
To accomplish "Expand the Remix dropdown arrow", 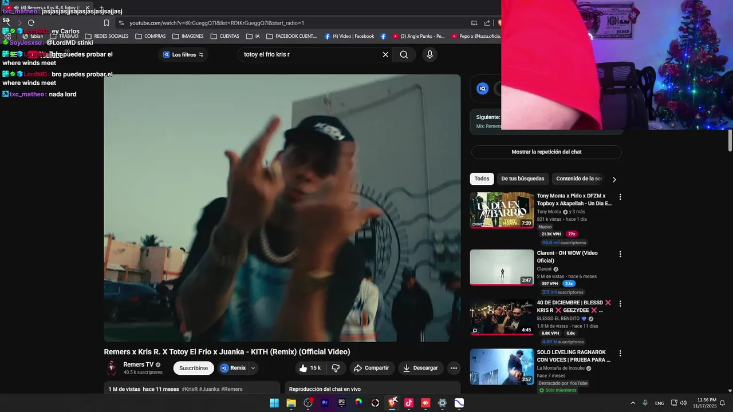I will [x=253, y=368].
